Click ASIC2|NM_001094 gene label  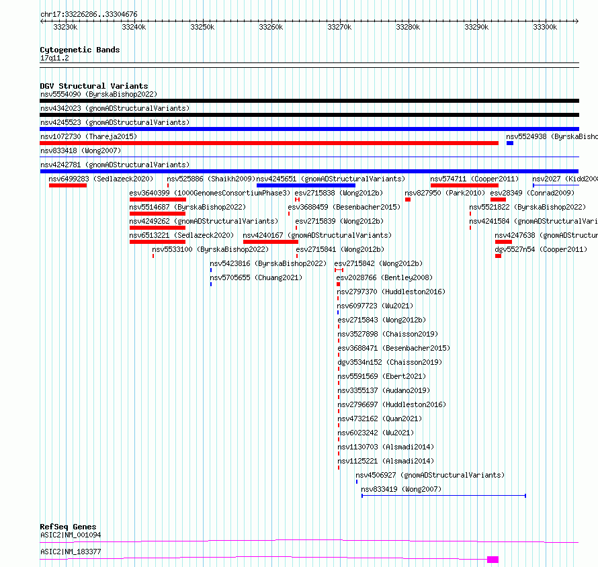coord(71,535)
